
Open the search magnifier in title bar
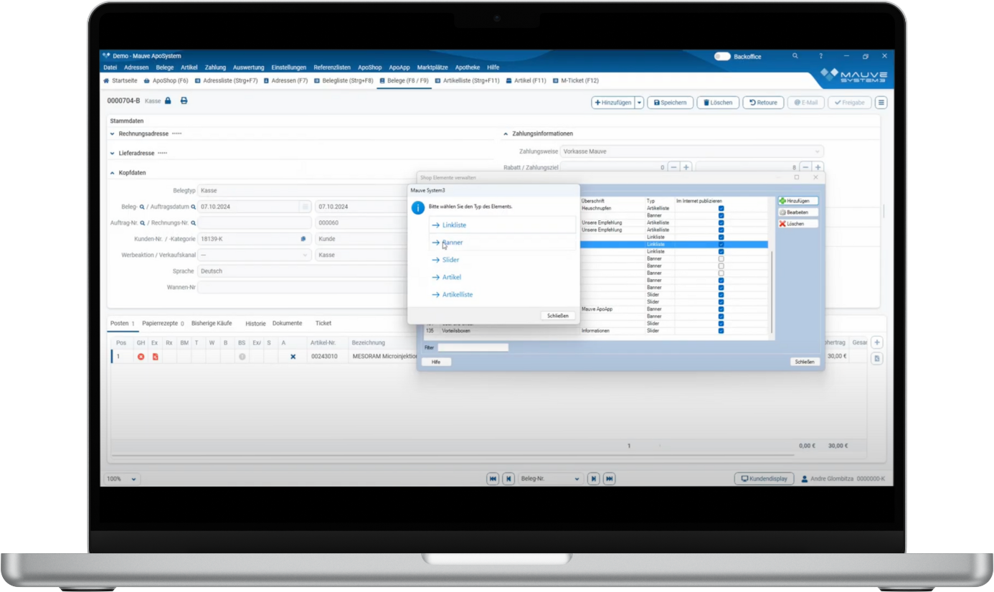tap(795, 56)
